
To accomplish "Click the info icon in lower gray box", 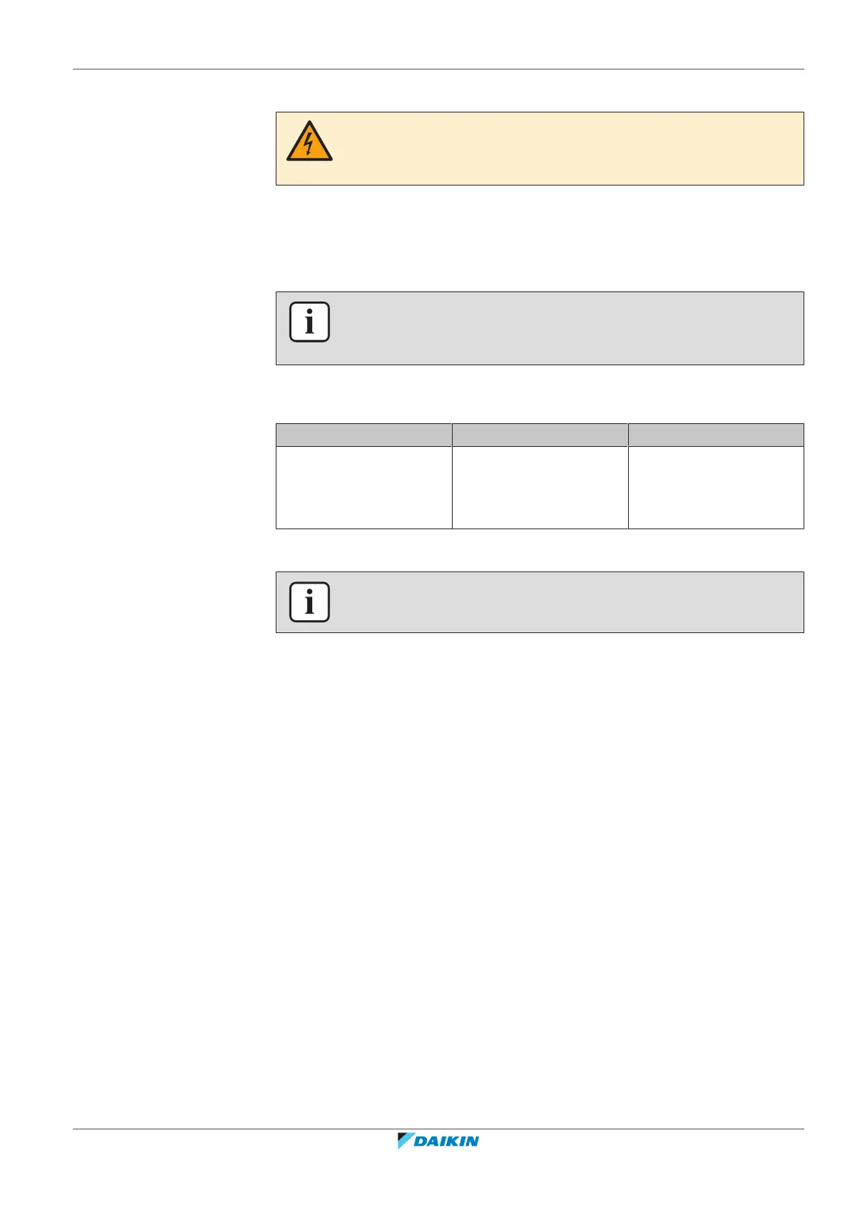I will (x=309, y=602).
